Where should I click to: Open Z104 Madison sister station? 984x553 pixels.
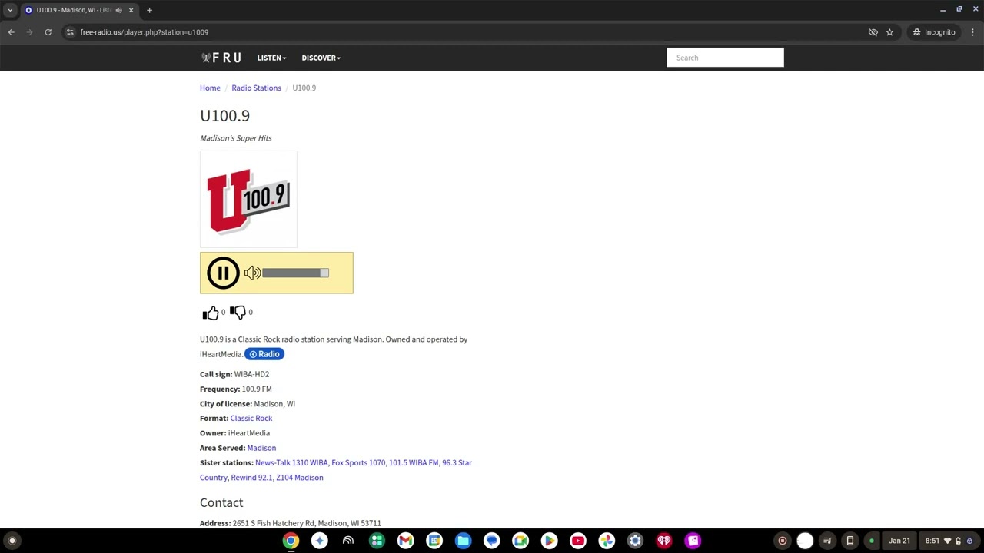300,478
